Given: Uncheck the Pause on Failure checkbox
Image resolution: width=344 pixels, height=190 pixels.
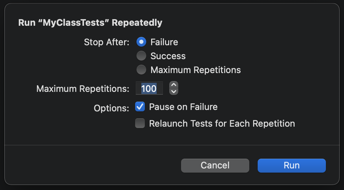Looking at the screenshot, I should [x=140, y=107].
